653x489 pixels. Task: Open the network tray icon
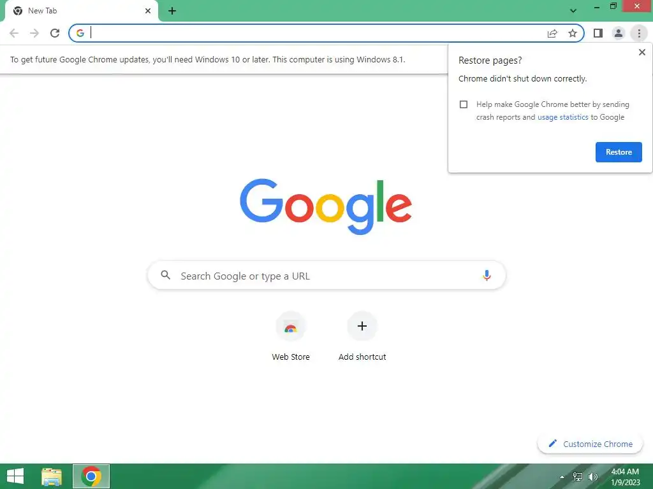578,477
